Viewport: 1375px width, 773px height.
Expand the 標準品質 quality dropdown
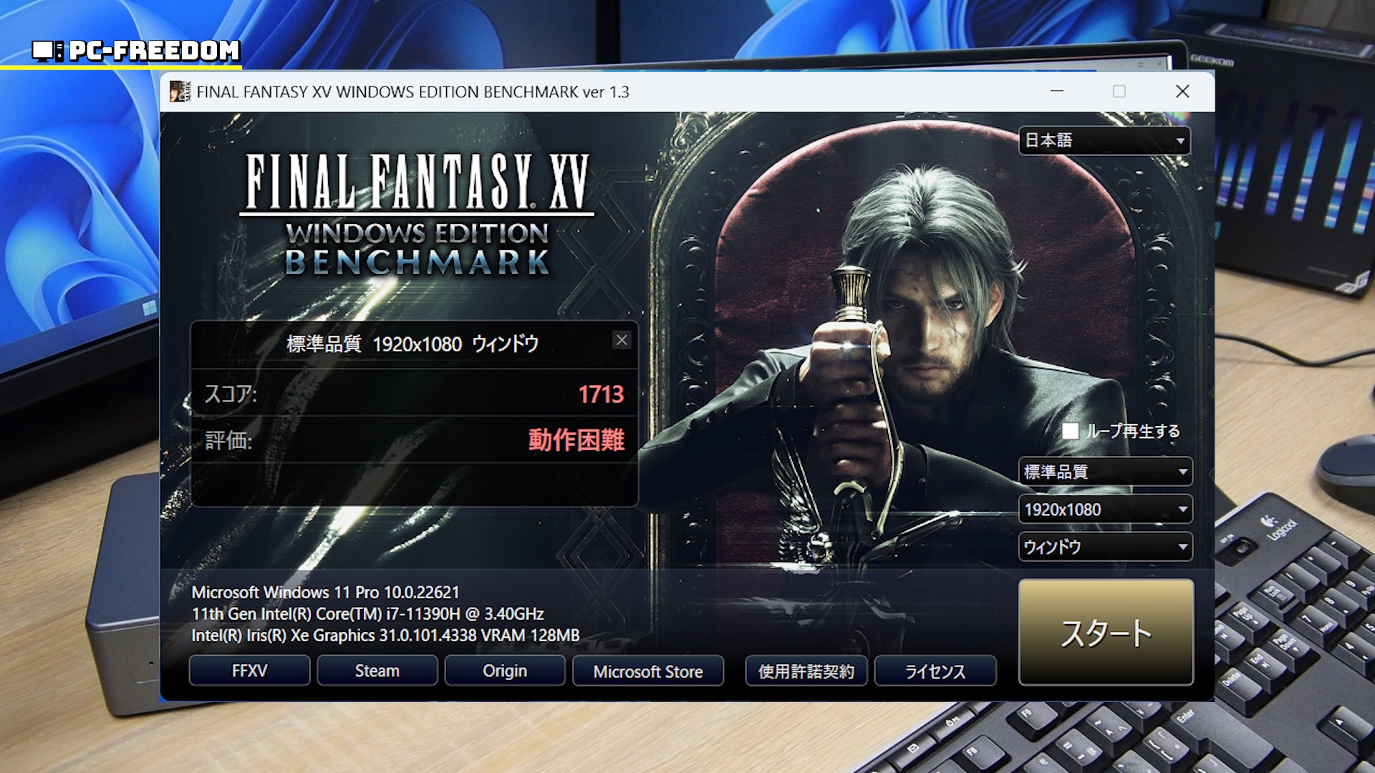pos(1104,472)
